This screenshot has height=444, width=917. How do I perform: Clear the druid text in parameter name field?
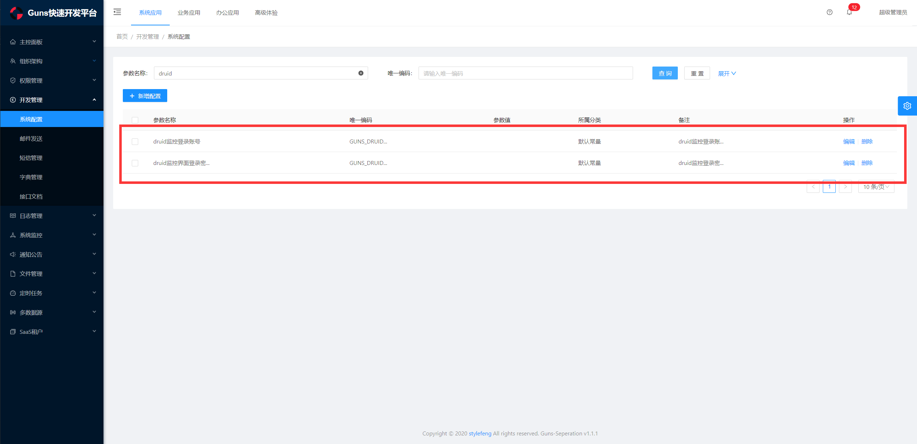pyautogui.click(x=361, y=73)
